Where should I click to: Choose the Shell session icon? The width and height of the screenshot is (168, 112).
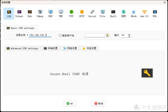113,14
